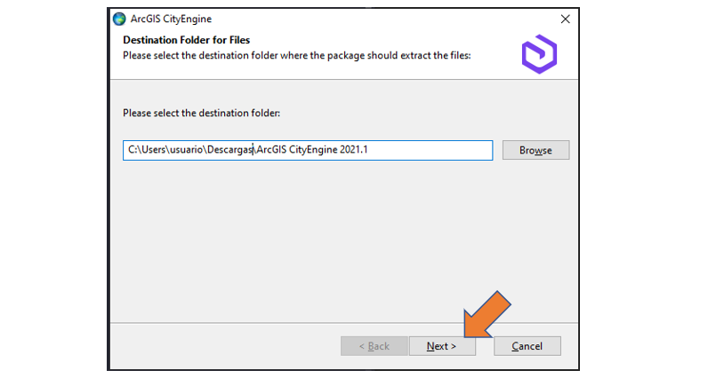Click 'usuario' within the folder path
The image size is (708, 378).
pyautogui.click(x=187, y=150)
